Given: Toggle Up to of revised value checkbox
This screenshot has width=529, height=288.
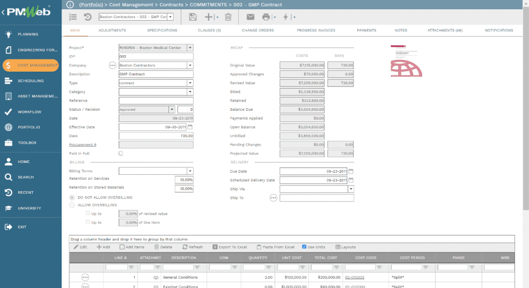Looking at the screenshot, I should 88,213.
